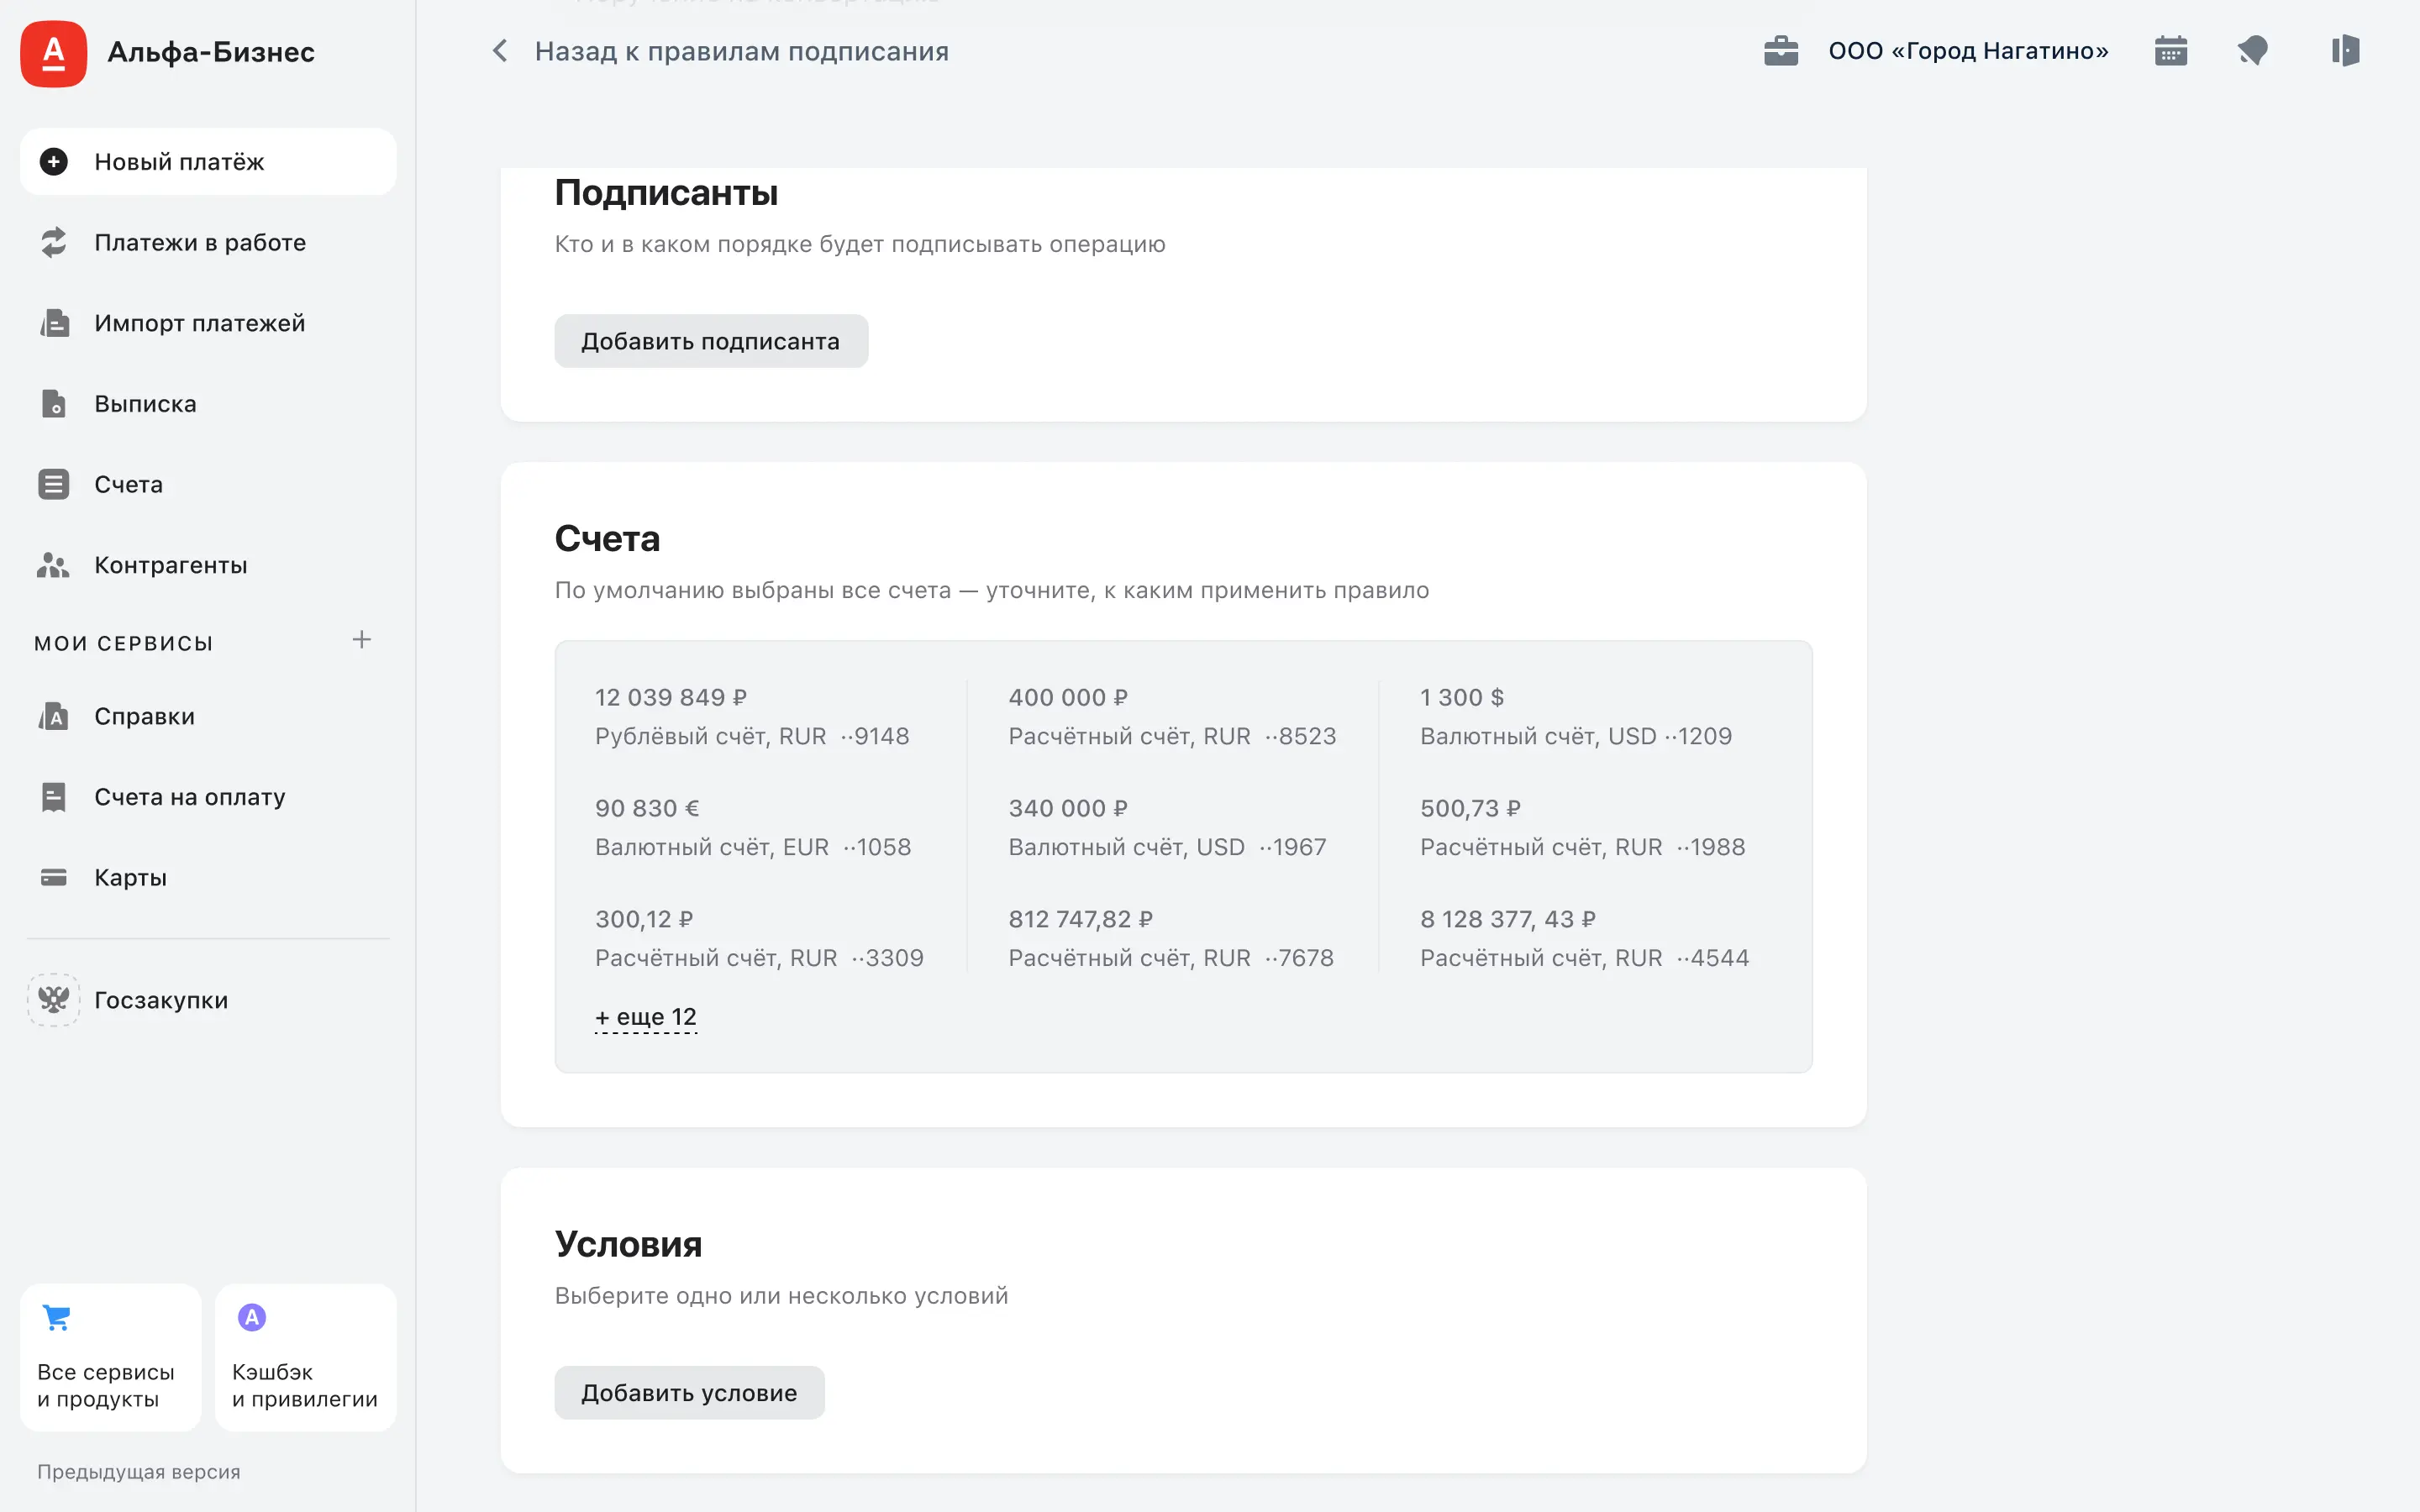The image size is (2420, 1512).
Task: Click the Alfa-Business red logo icon
Action: pos(53,53)
